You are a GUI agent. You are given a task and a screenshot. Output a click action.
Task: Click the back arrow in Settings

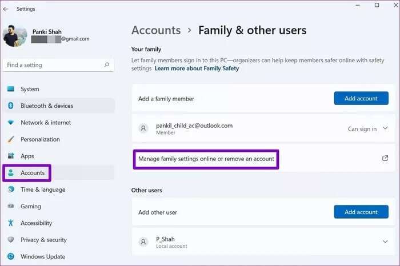click(6, 9)
